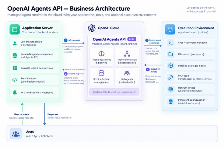Image resolution: width=224 pixels, height=149 pixels.
Task: Click the 'OpenAI Agents API' blue title
Action: 109,39
